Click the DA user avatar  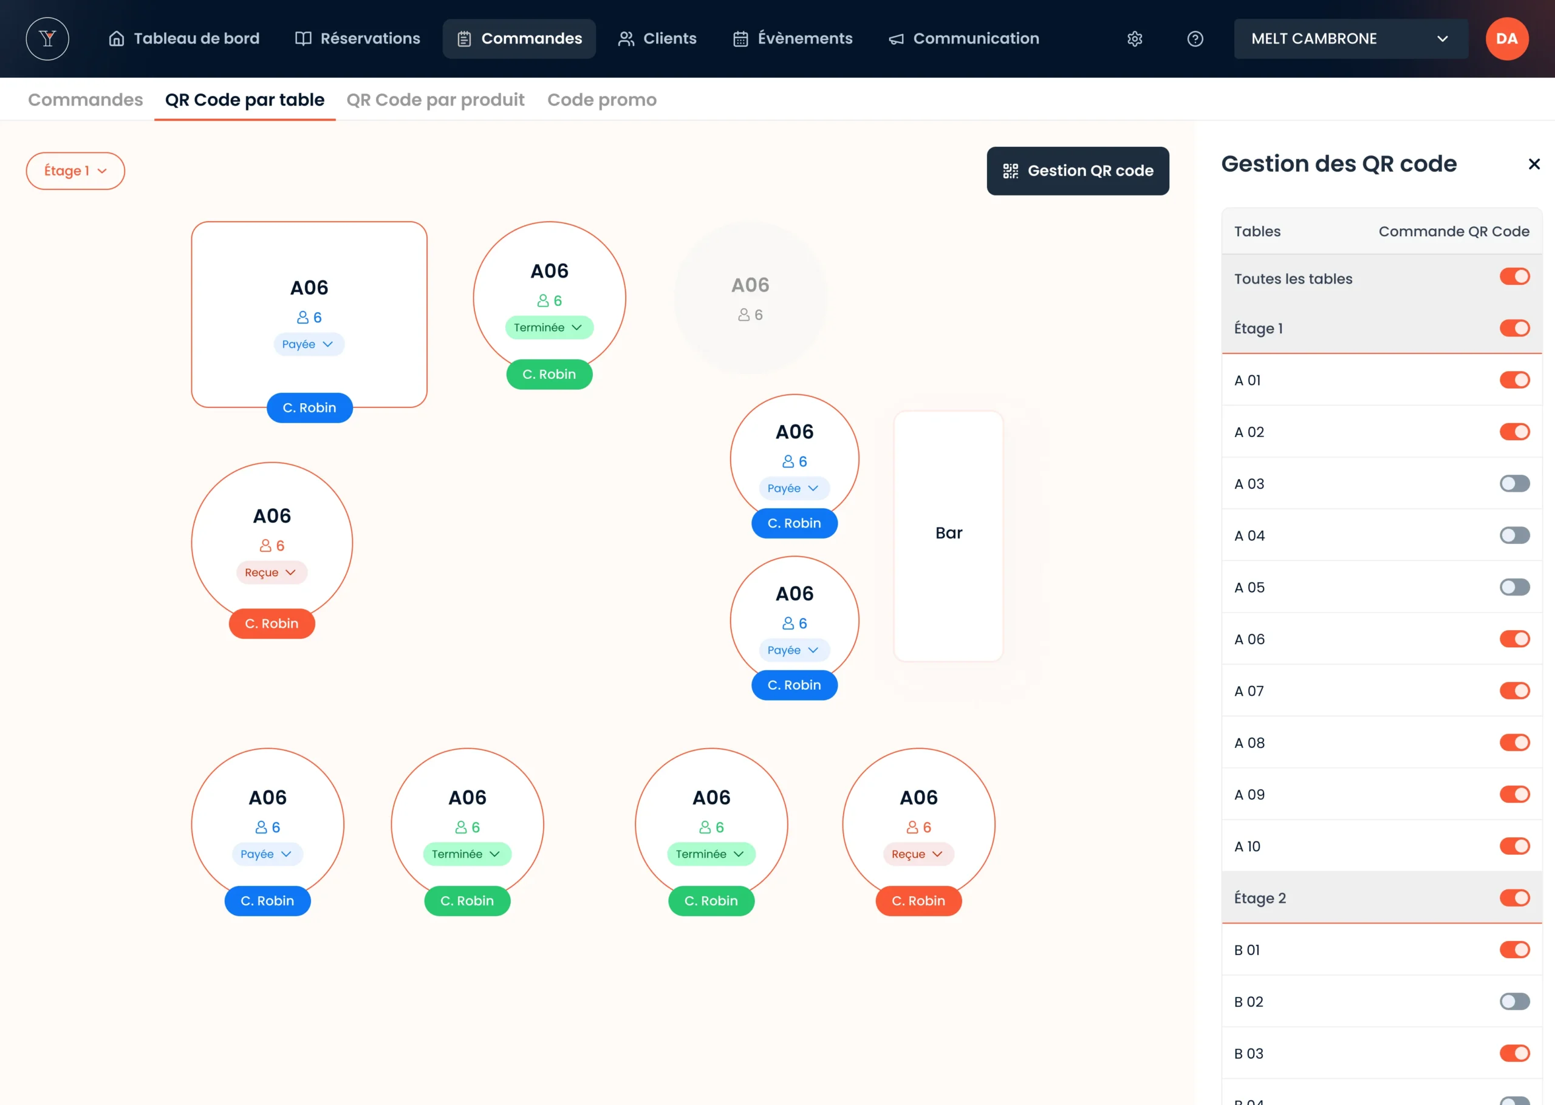coord(1506,39)
